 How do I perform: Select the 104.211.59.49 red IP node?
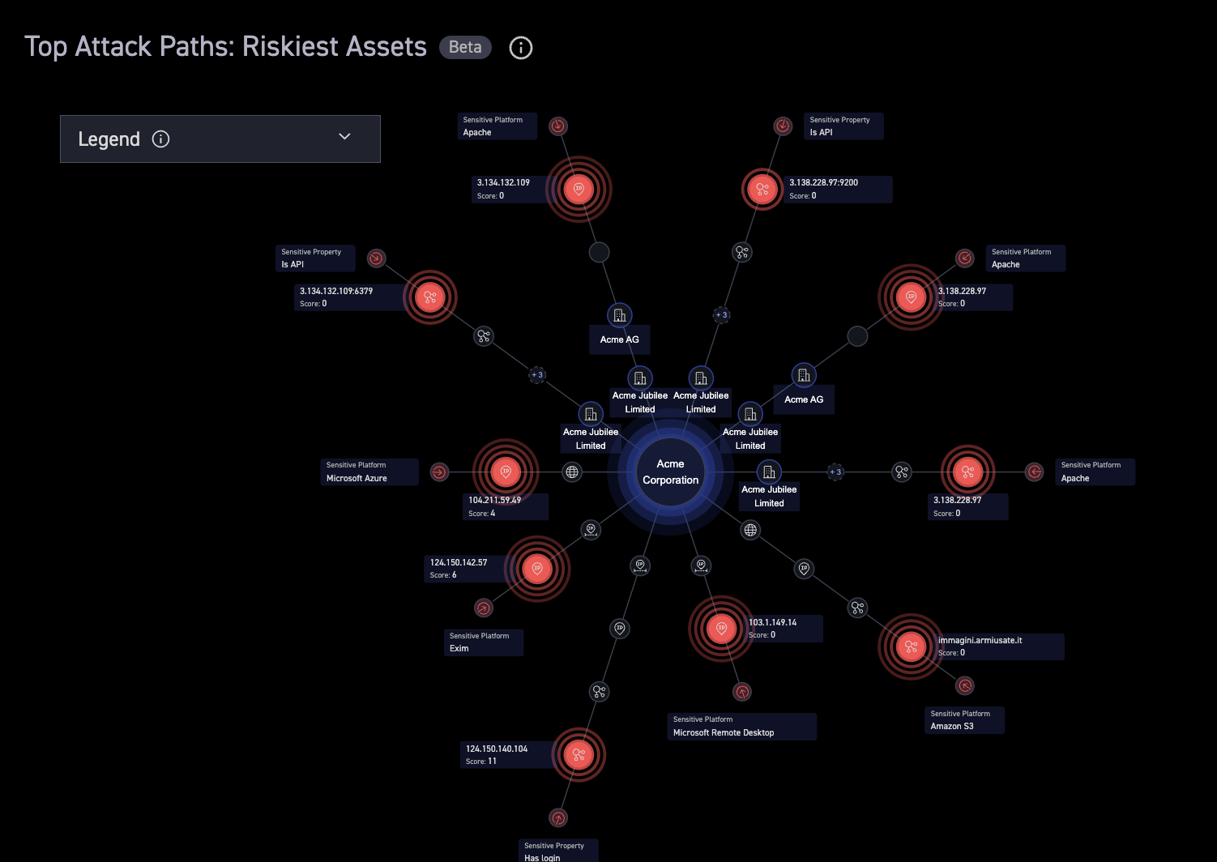coord(506,472)
